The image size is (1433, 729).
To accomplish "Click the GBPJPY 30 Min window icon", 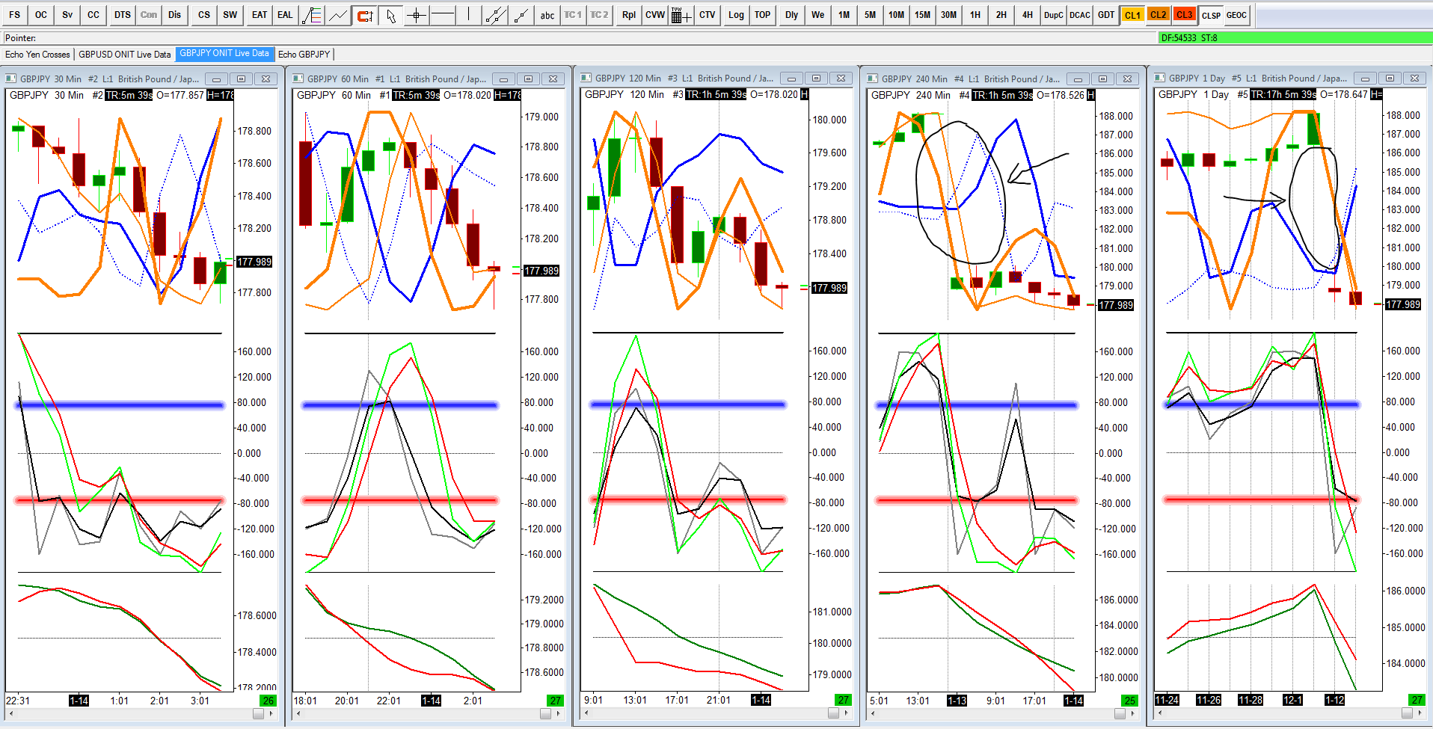I will coord(11,79).
